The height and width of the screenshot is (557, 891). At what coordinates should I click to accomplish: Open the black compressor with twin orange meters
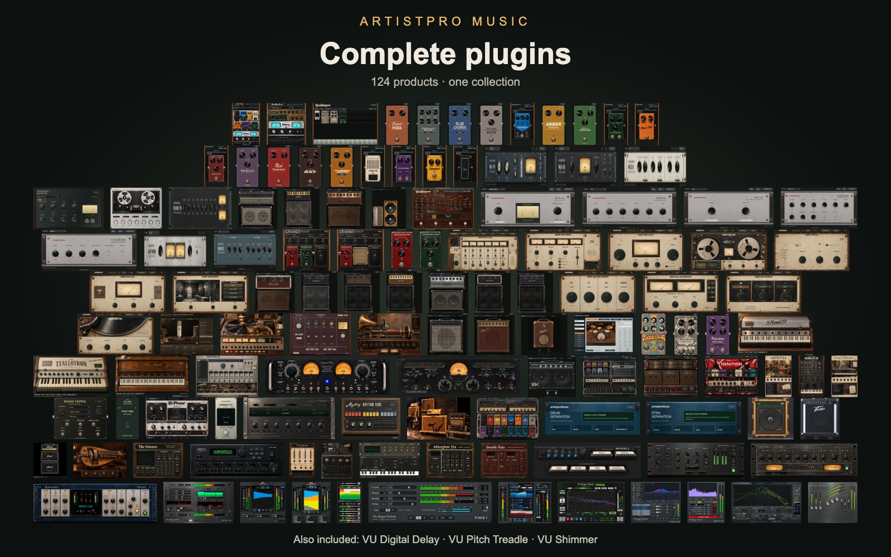[x=326, y=376]
